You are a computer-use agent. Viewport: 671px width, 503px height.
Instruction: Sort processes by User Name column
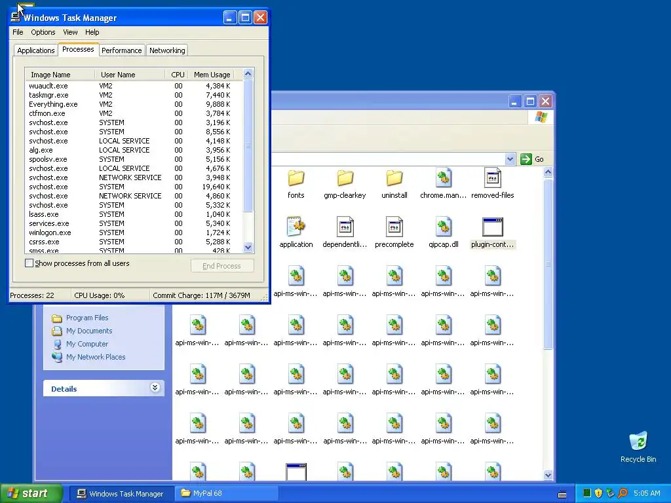(130, 75)
